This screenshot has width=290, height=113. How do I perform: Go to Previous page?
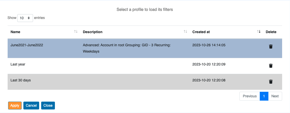click(x=250, y=96)
